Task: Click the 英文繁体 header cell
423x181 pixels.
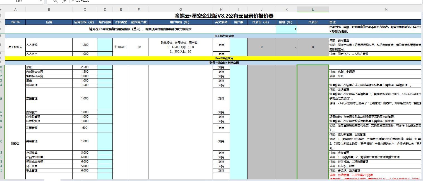Action: [221, 22]
